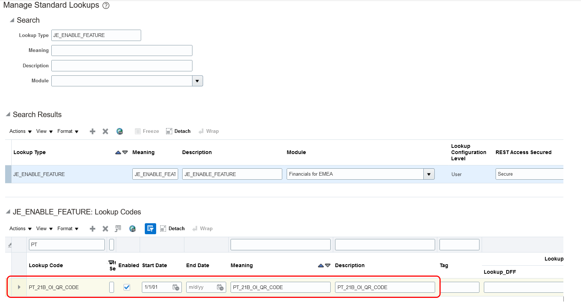Open the End Date calendar picker
The height and width of the screenshot is (303, 581).
click(220, 287)
